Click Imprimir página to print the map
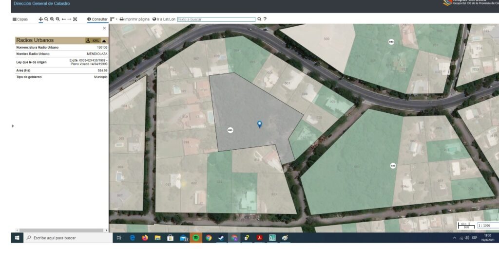 click(x=134, y=19)
